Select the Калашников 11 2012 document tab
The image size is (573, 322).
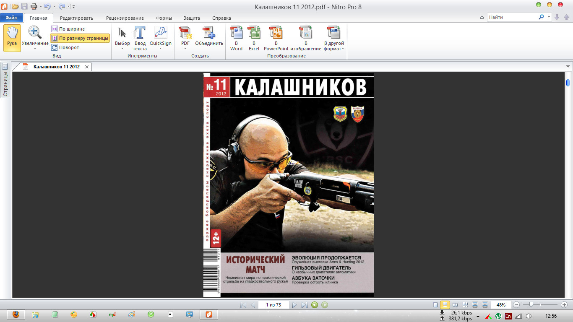coord(57,67)
